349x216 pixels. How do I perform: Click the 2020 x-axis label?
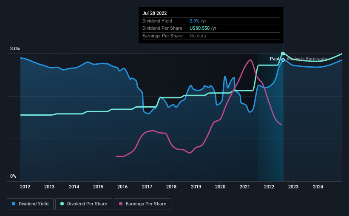(x=220, y=187)
